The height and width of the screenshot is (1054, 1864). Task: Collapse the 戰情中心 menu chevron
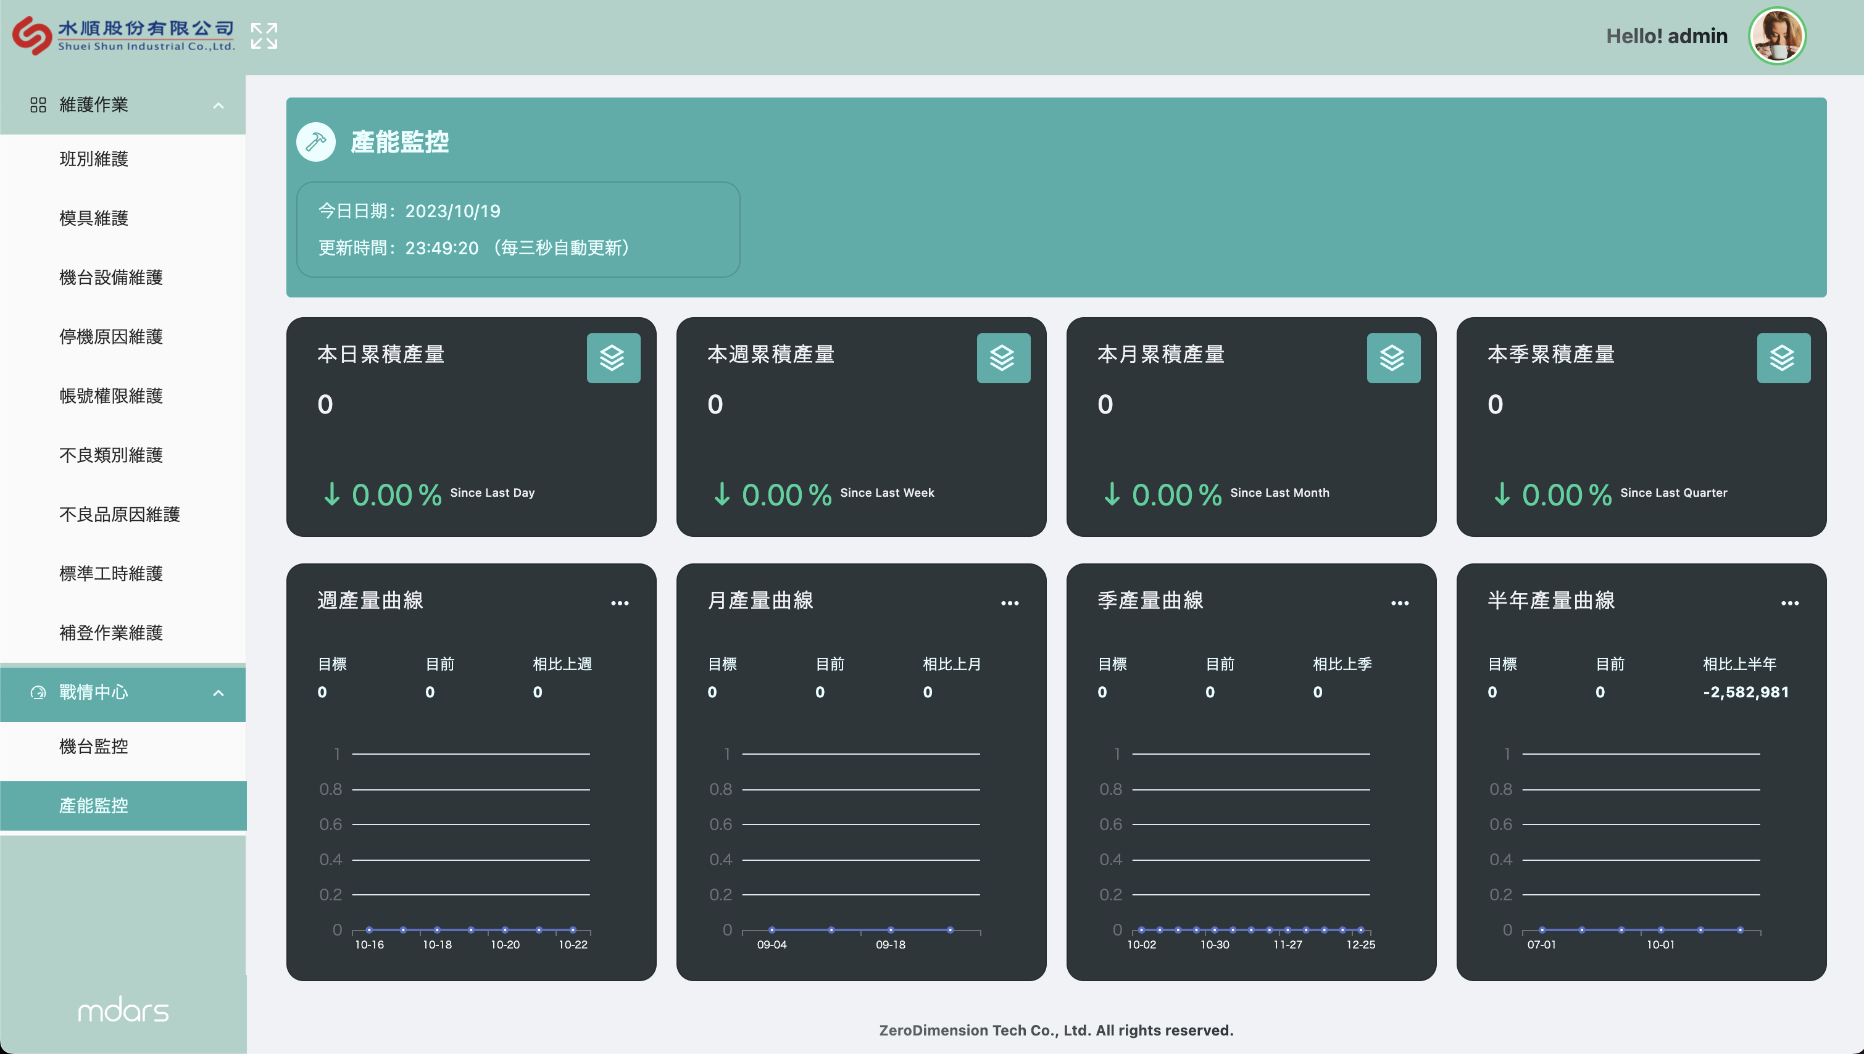218,694
